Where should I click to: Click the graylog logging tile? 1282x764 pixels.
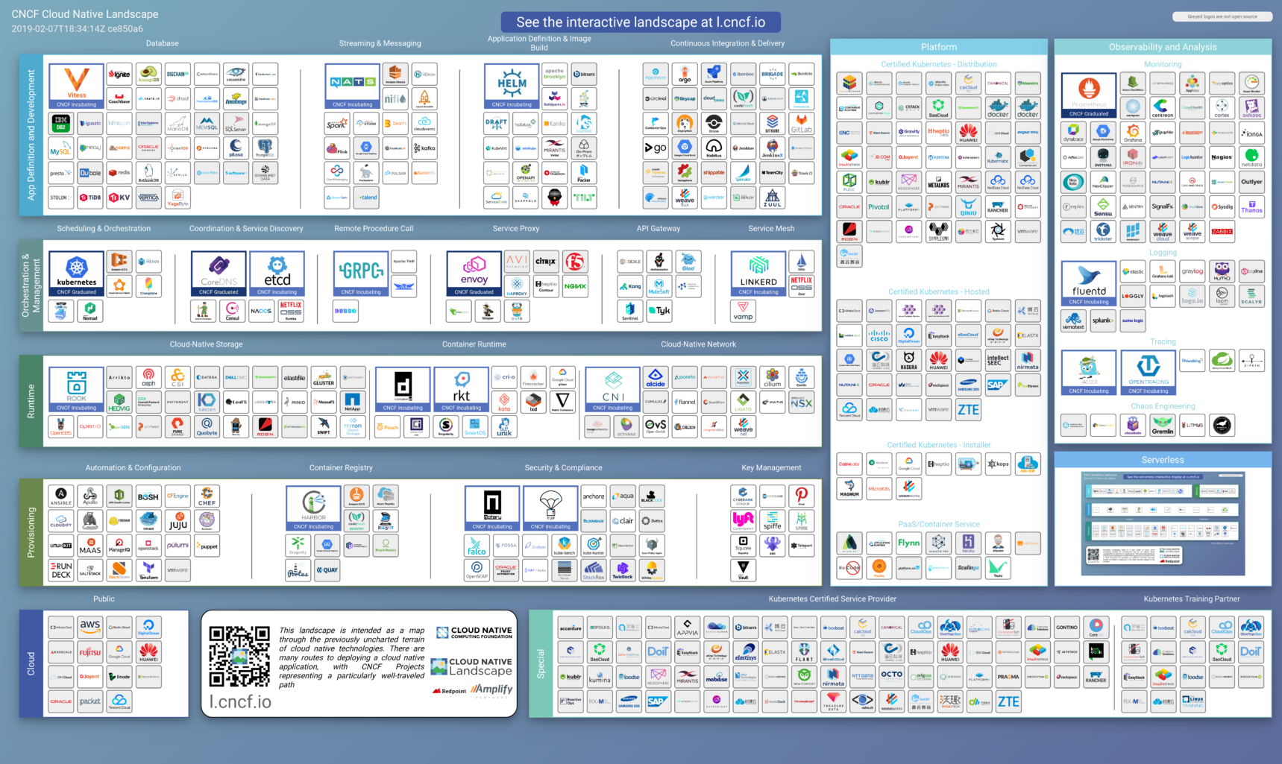click(x=1192, y=271)
